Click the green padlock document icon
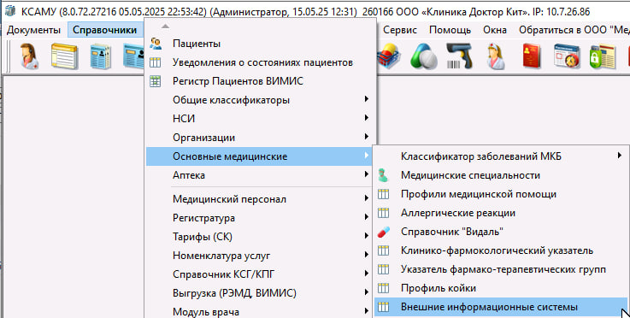Image resolution: width=630 pixels, height=318 pixels. tap(603, 56)
